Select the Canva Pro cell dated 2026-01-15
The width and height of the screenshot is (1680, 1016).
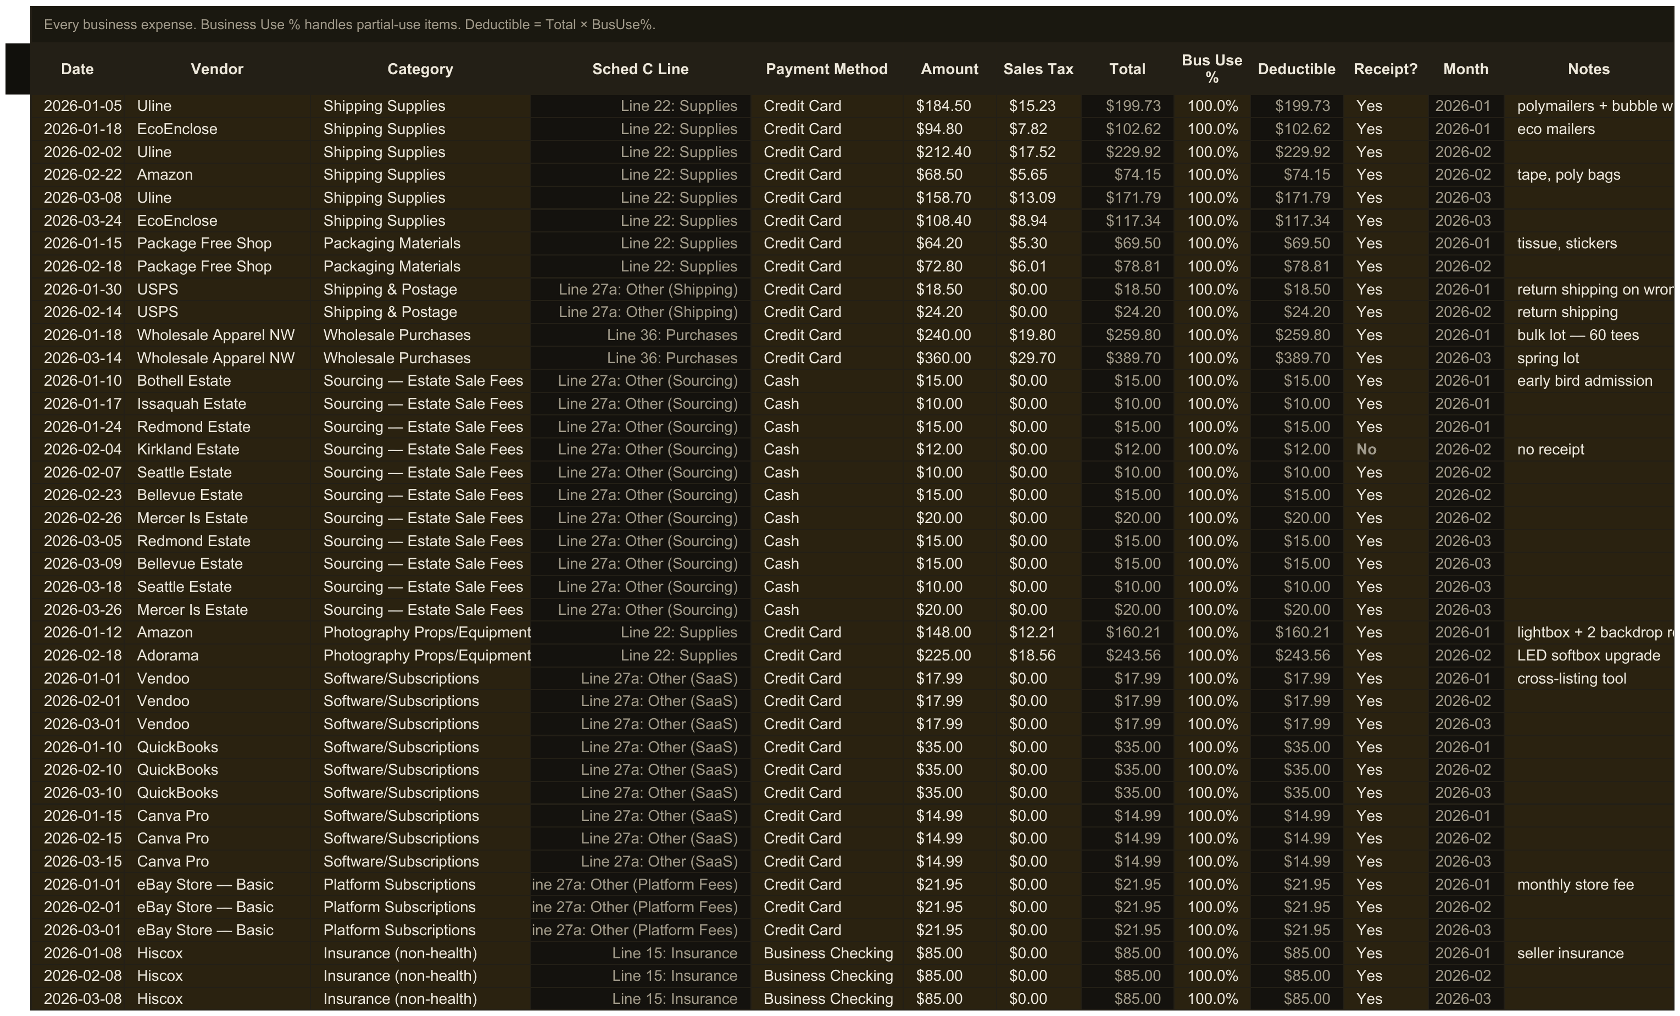[217, 815]
